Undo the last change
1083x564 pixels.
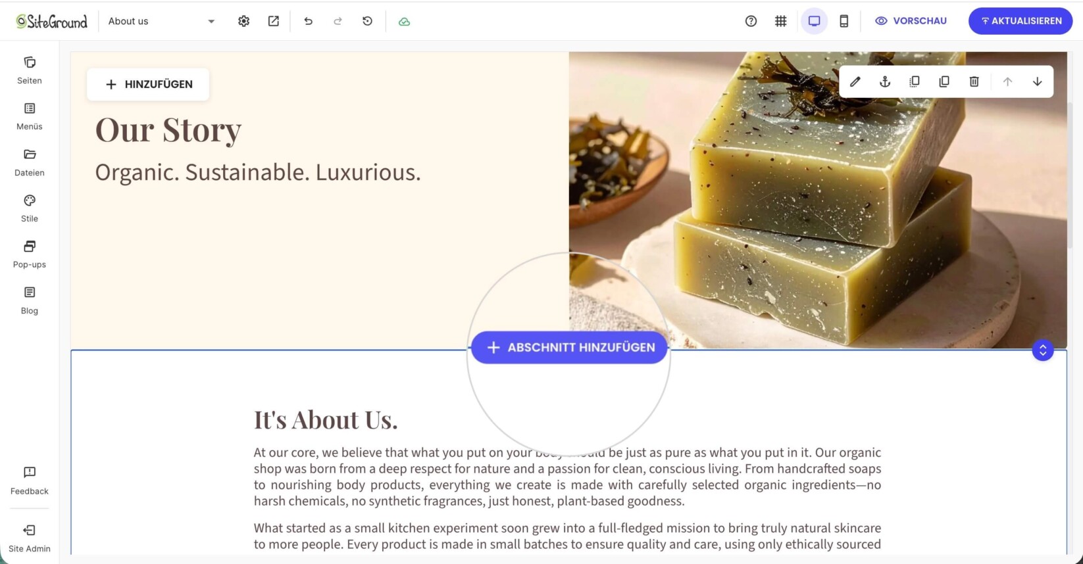coord(308,21)
